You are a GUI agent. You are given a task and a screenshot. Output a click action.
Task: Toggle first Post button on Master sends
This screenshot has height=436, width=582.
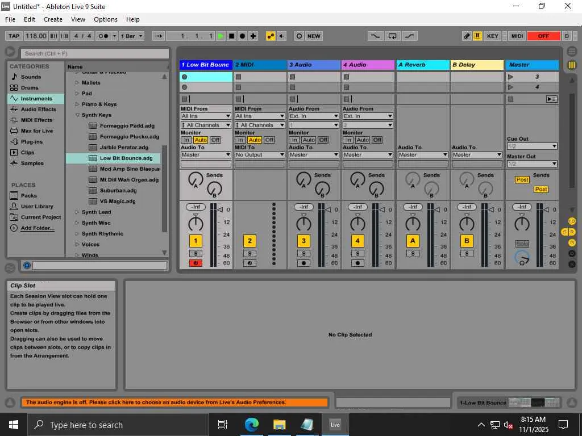(522, 180)
